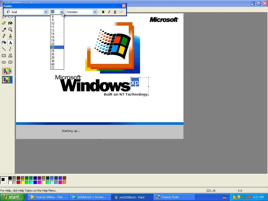
Task: Choose the transparent background text option
Action: coord(7,80)
